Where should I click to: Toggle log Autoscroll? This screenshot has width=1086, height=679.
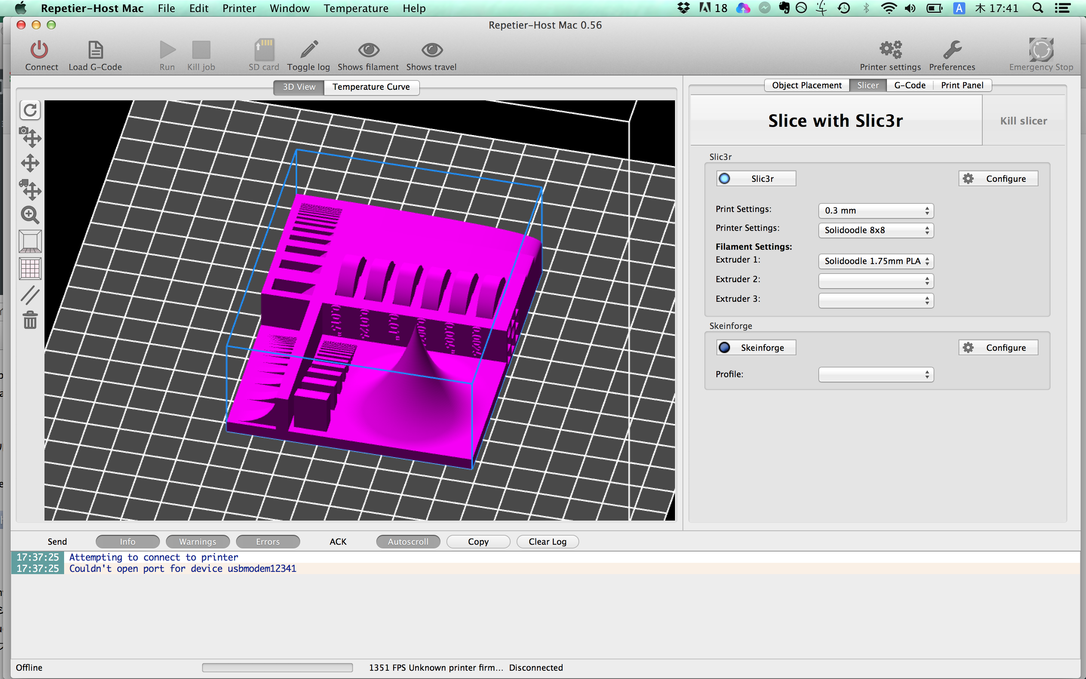pyautogui.click(x=408, y=542)
